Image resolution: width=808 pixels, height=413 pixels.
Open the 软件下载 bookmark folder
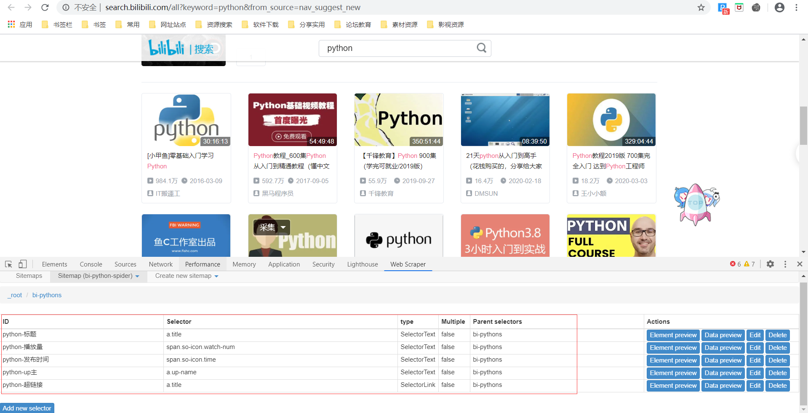[x=260, y=24]
